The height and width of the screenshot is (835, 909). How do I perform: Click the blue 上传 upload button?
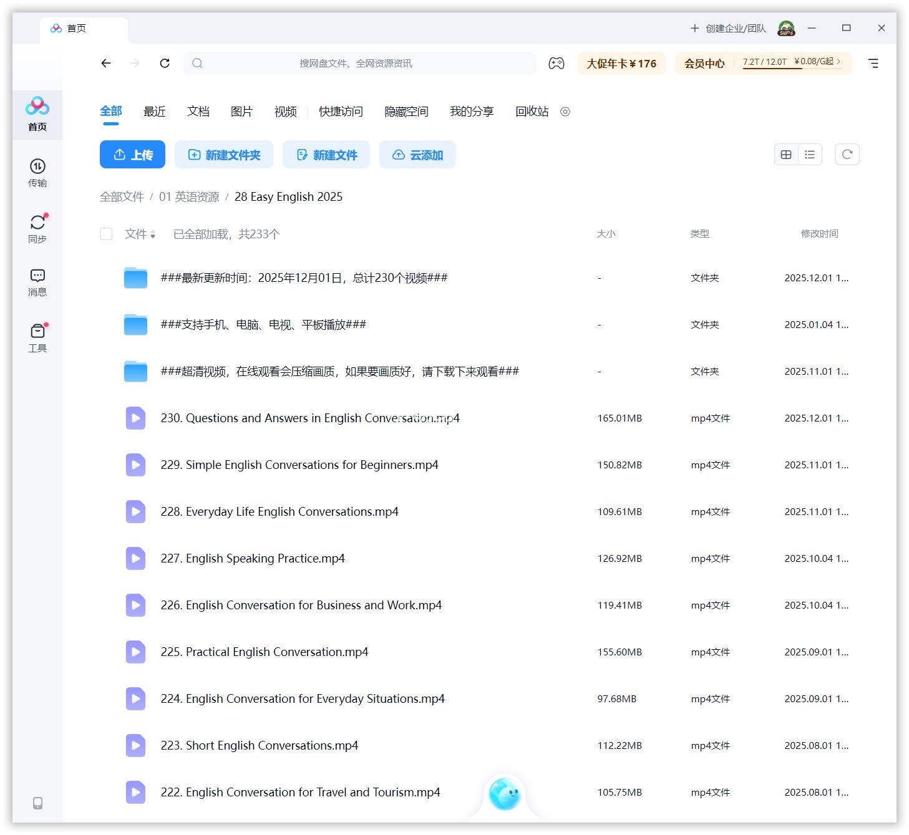point(132,155)
